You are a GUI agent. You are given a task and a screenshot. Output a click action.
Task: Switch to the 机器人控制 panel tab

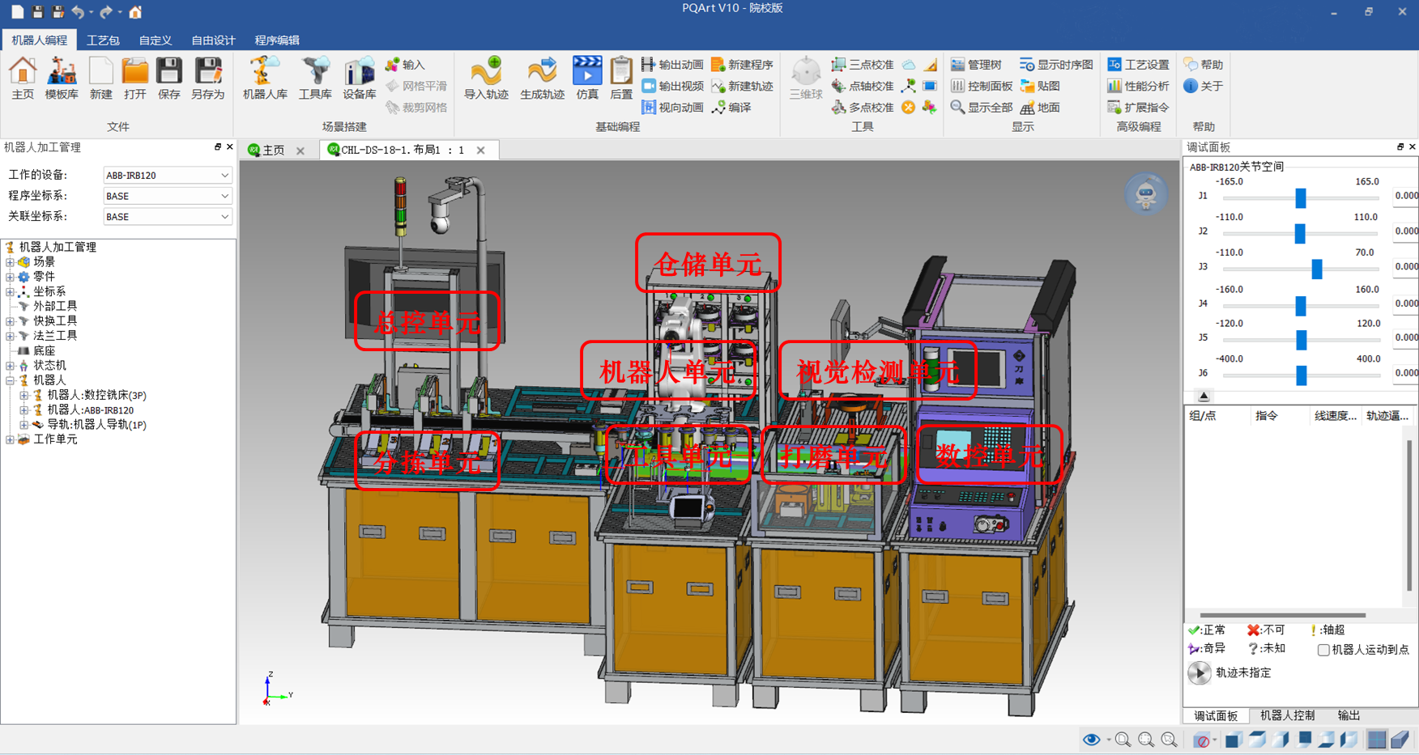pos(1287,715)
